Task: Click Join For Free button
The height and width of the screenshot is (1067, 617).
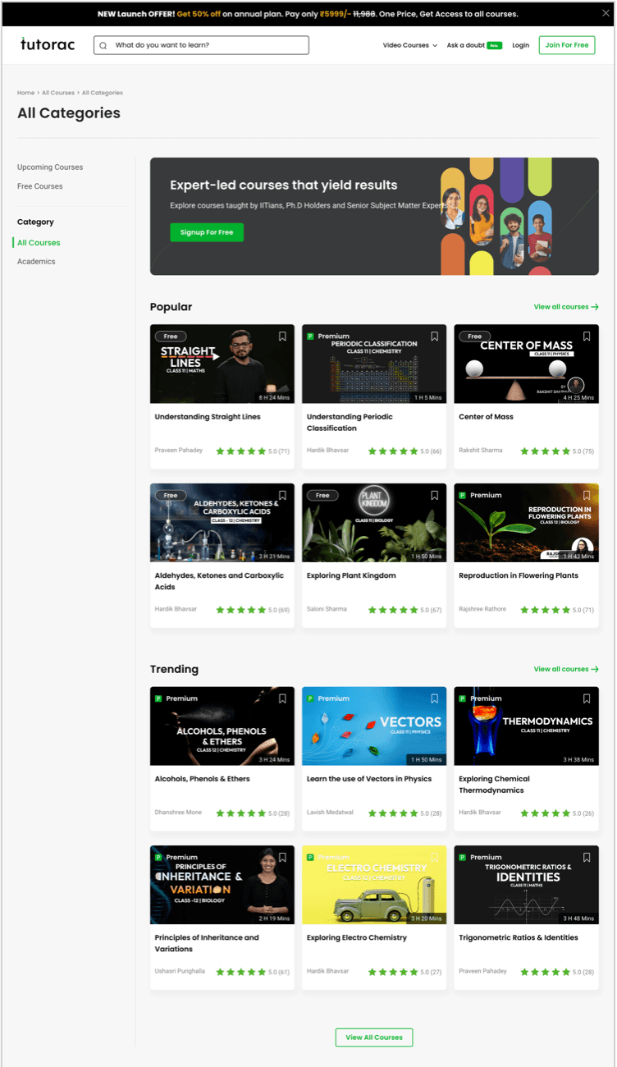Action: (x=567, y=45)
